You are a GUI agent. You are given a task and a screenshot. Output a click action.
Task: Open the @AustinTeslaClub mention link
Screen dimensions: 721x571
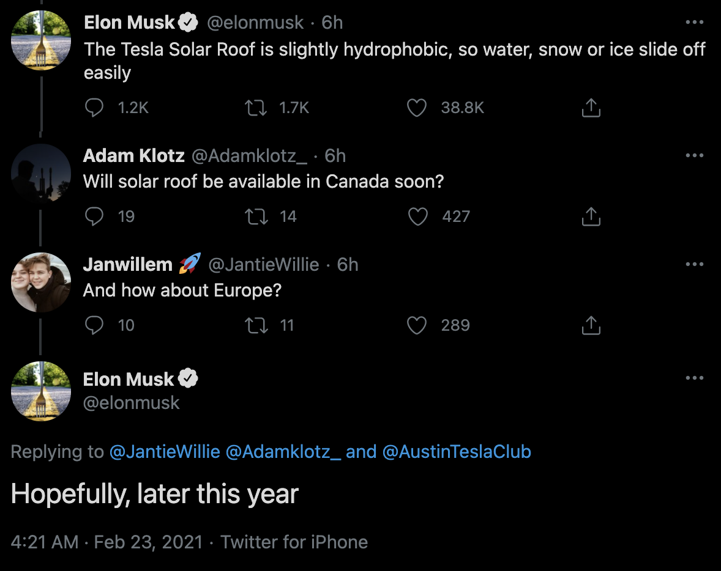(457, 452)
